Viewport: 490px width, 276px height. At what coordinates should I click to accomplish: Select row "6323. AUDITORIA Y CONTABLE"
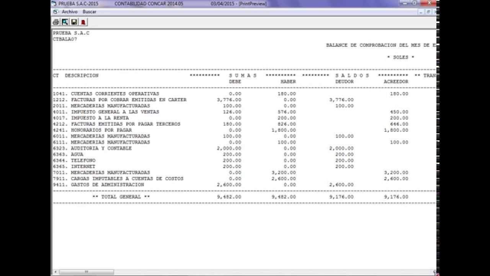click(230, 148)
